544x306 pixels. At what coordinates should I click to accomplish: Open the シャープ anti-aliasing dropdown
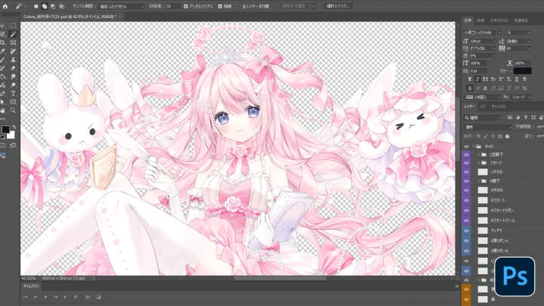[x=521, y=97]
